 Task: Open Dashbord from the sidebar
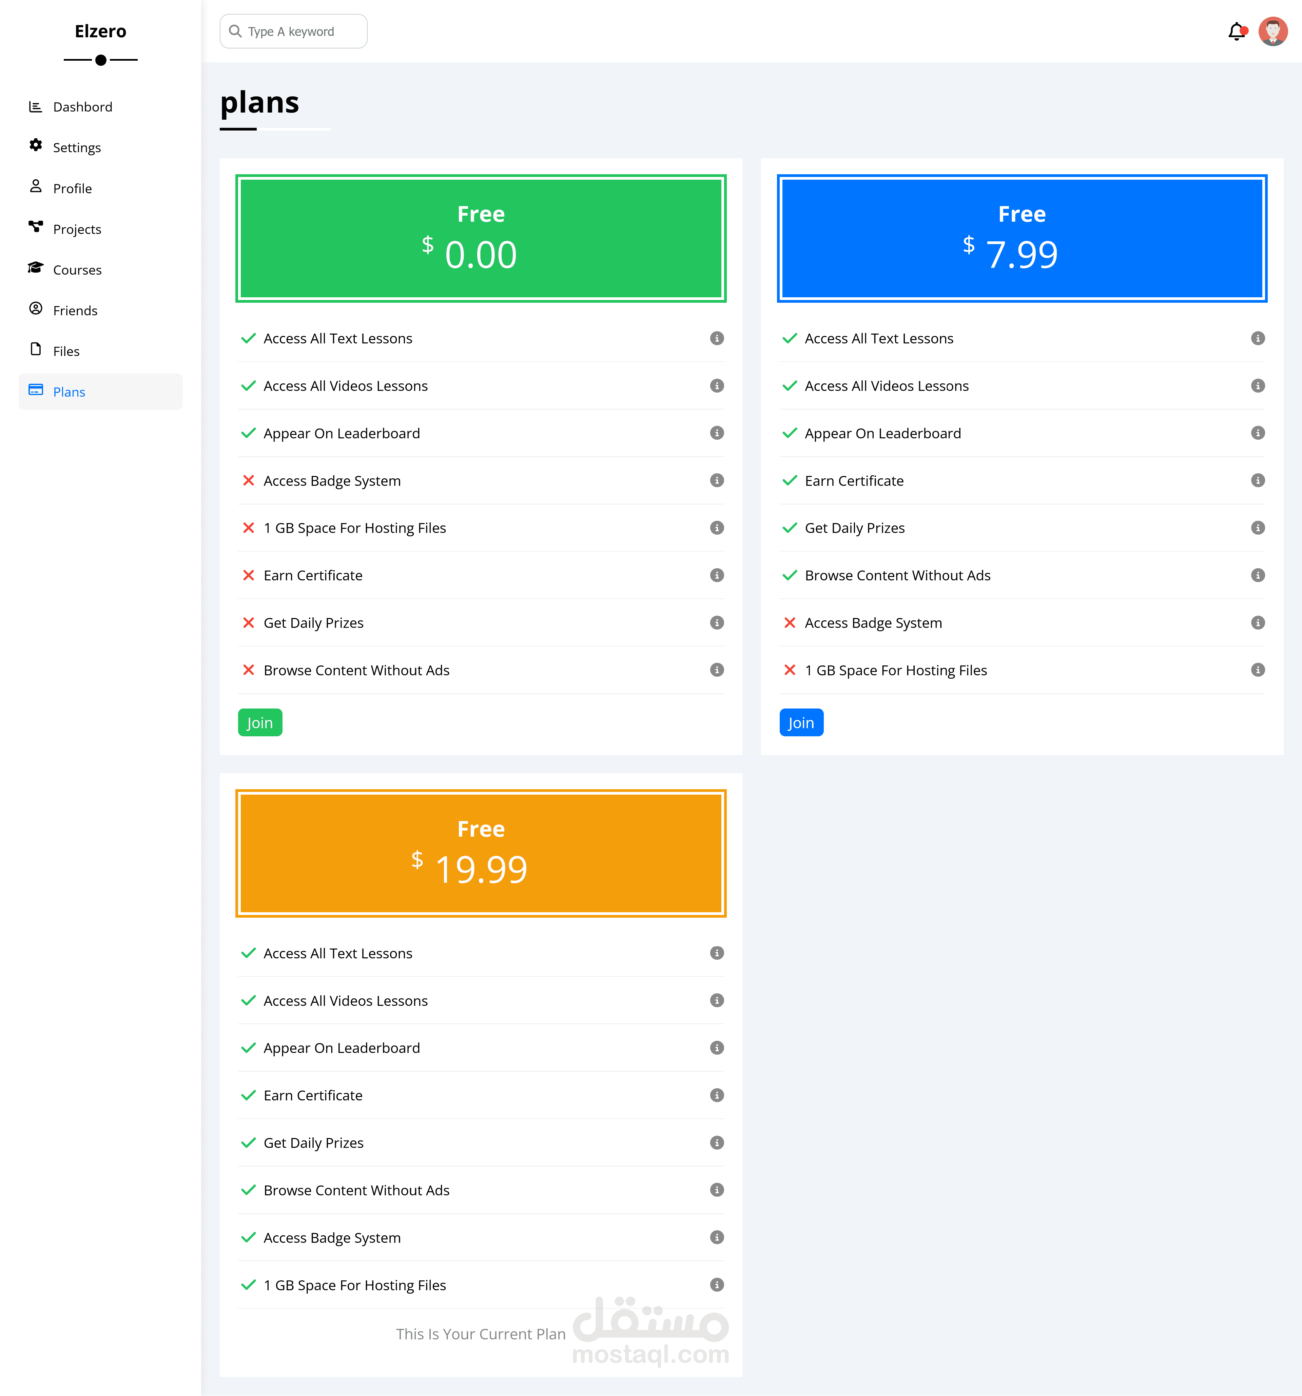tap(82, 107)
